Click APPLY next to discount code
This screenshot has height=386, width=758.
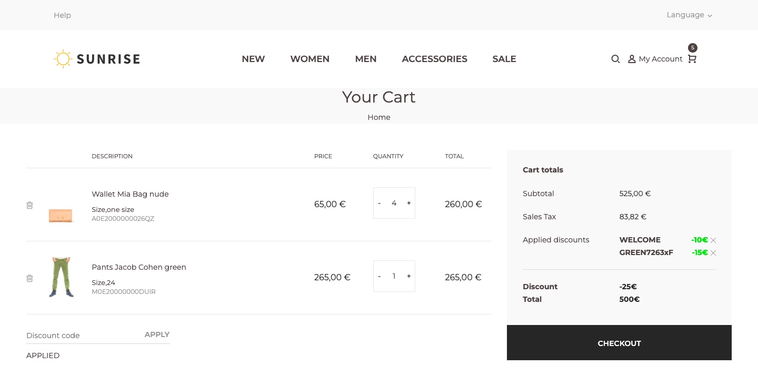(x=157, y=334)
